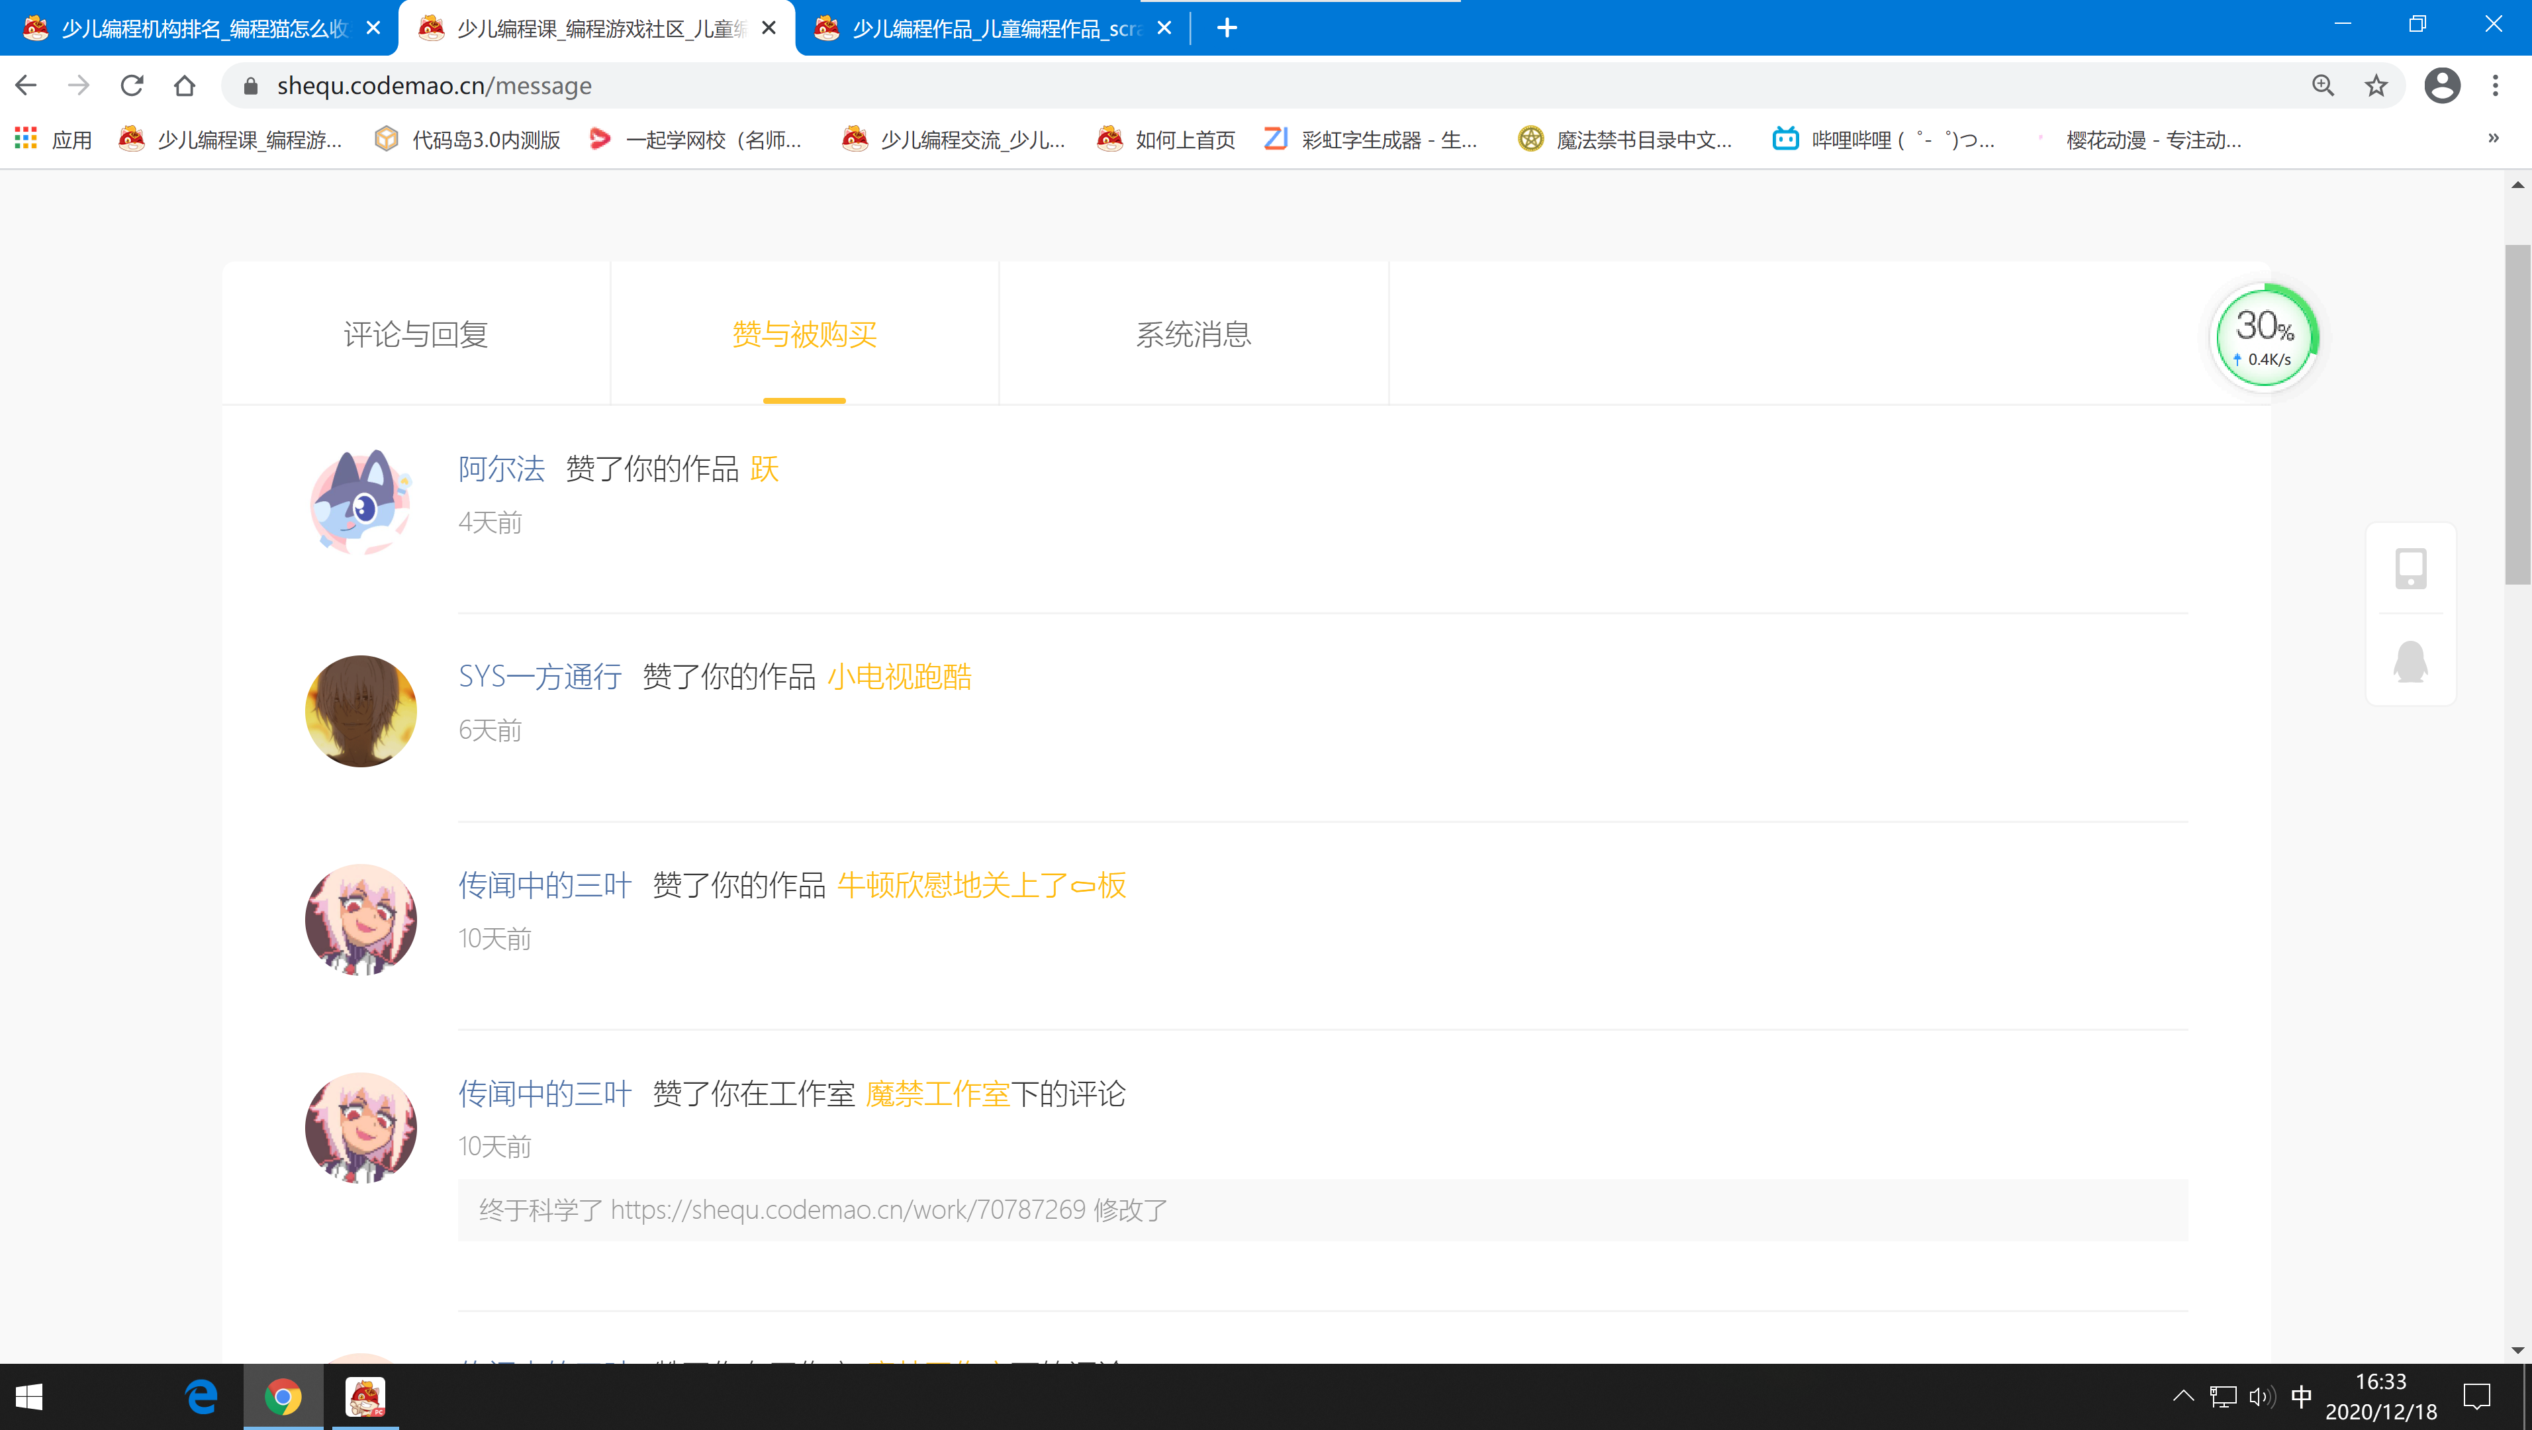The image size is (2532, 1430).
Task: View site security lock info
Action: click(x=251, y=87)
